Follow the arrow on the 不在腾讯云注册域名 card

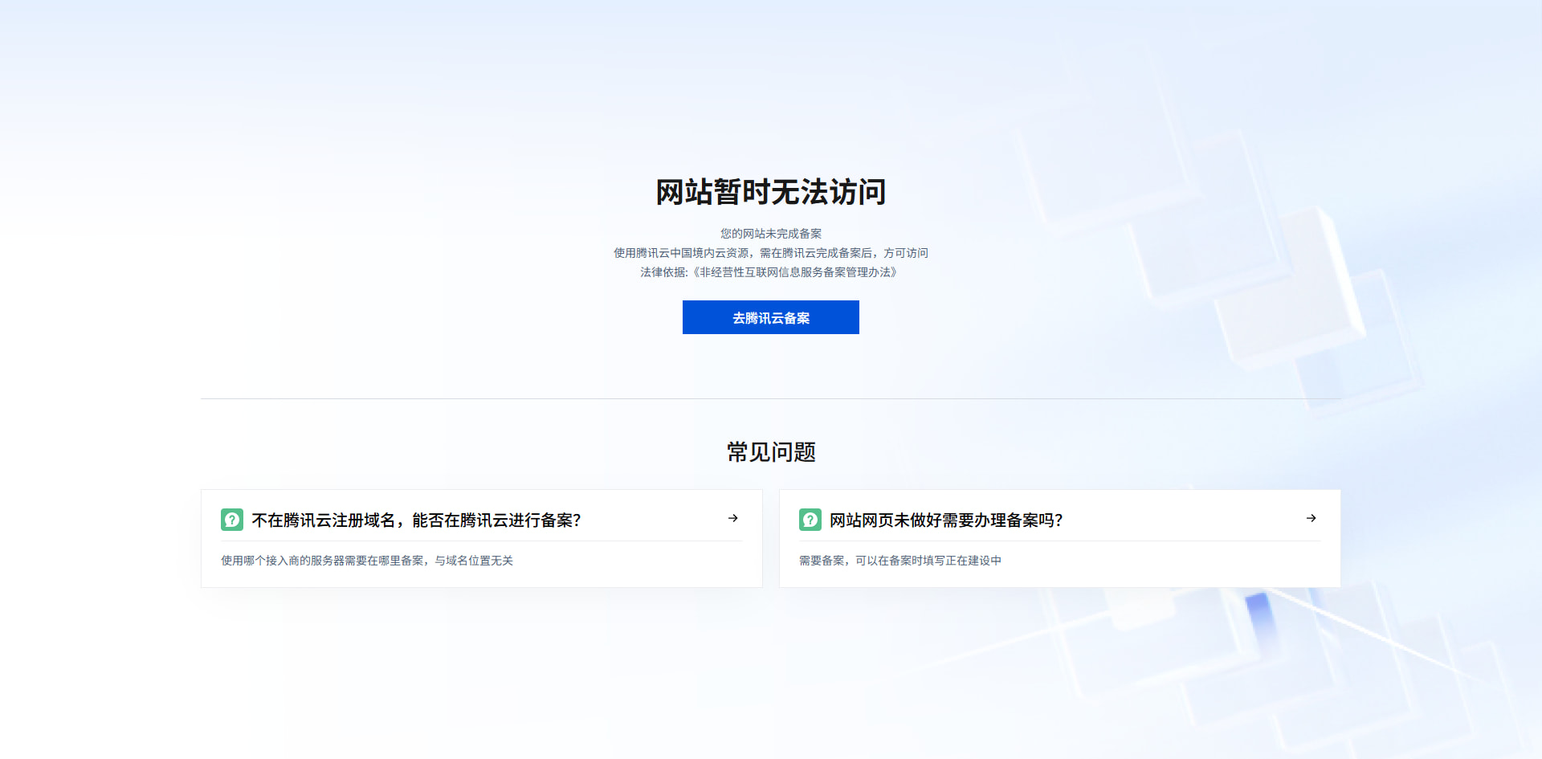click(732, 518)
